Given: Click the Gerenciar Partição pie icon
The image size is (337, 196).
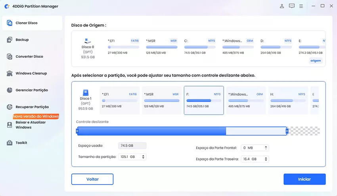Looking at the screenshot, I should [10, 90].
